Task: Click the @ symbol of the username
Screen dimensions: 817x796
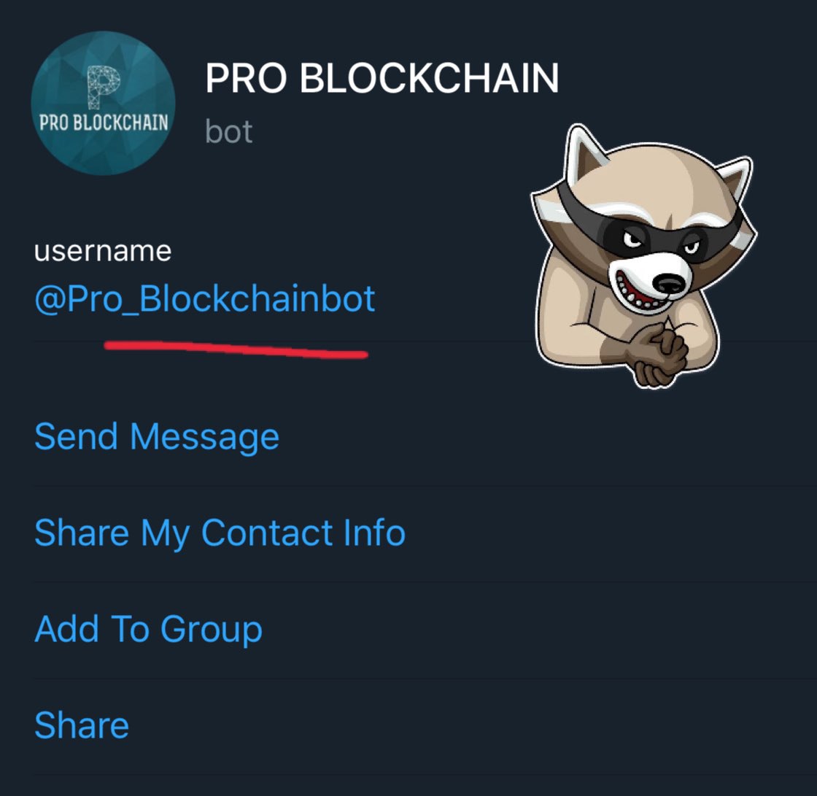Action: pyautogui.click(x=50, y=301)
